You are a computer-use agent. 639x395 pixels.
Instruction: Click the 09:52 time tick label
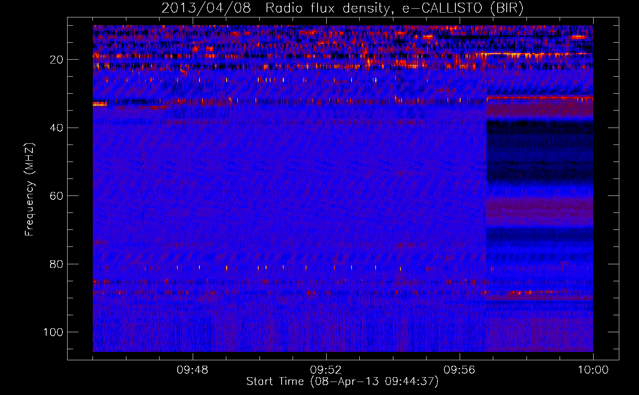[x=326, y=370]
